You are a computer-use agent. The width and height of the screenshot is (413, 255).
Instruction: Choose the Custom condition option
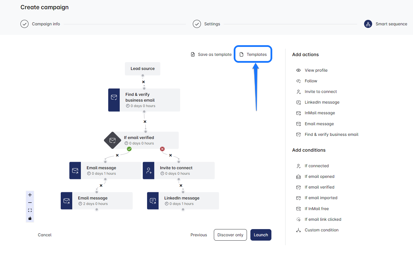pos(321,230)
